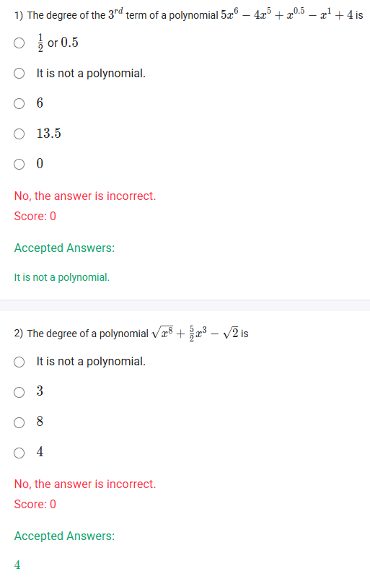This screenshot has width=370, height=579.
Task: Click the green accepted answer '4'
Action: click(17, 565)
